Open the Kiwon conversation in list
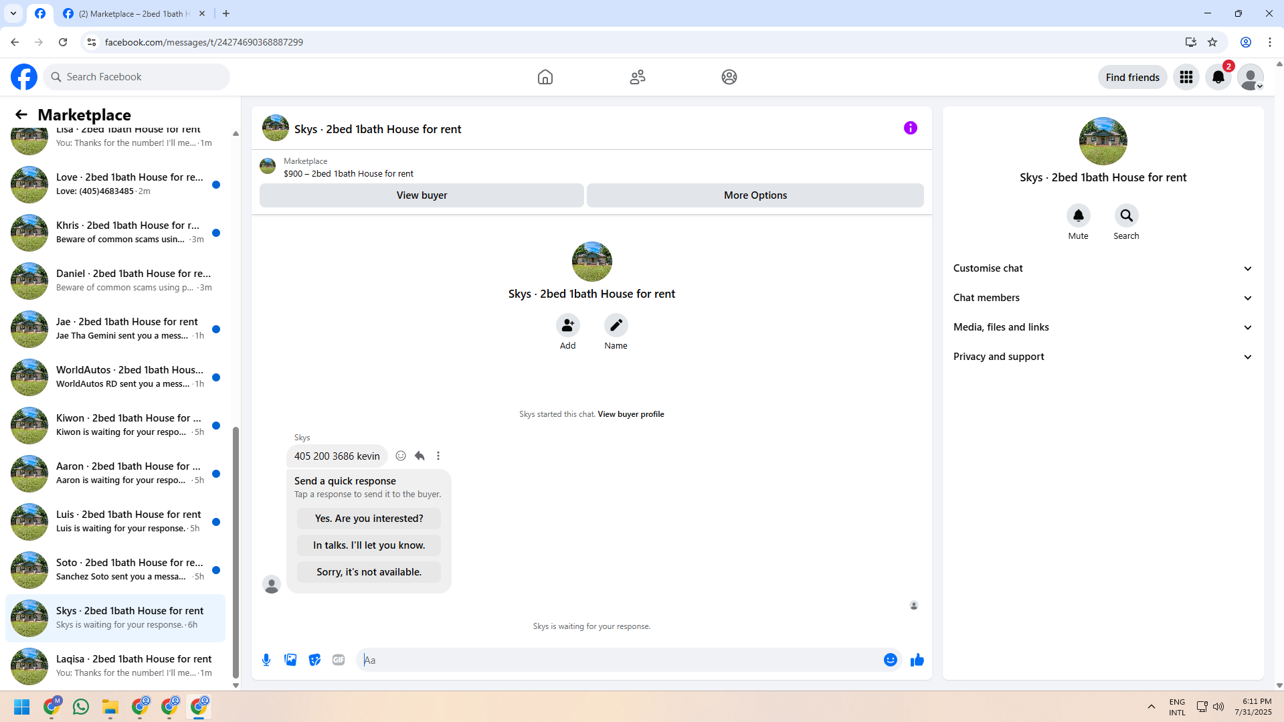Viewport: 1284px width, 722px height. [115, 425]
